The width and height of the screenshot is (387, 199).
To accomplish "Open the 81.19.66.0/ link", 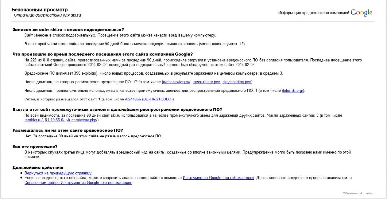I will 55,120.
